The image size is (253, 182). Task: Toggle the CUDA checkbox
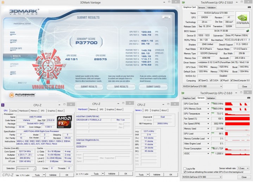[211, 80]
